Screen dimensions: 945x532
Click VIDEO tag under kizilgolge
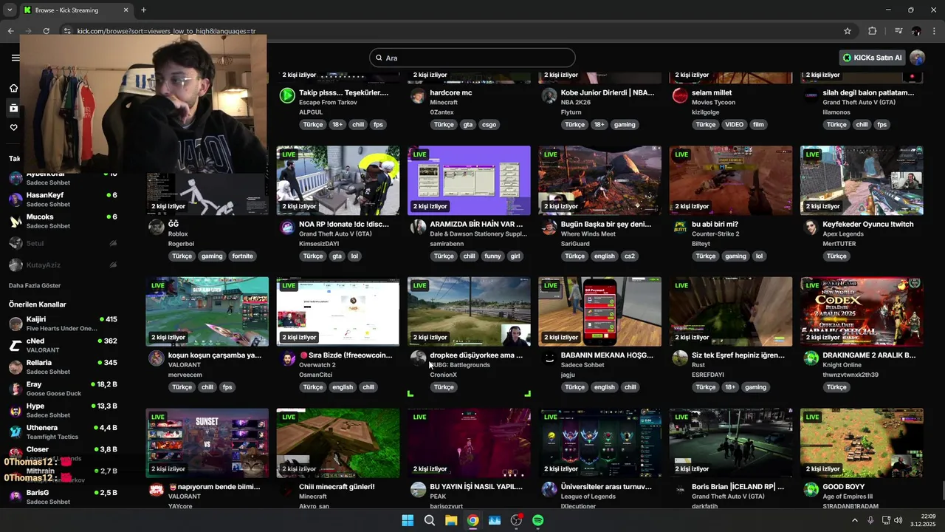point(734,124)
